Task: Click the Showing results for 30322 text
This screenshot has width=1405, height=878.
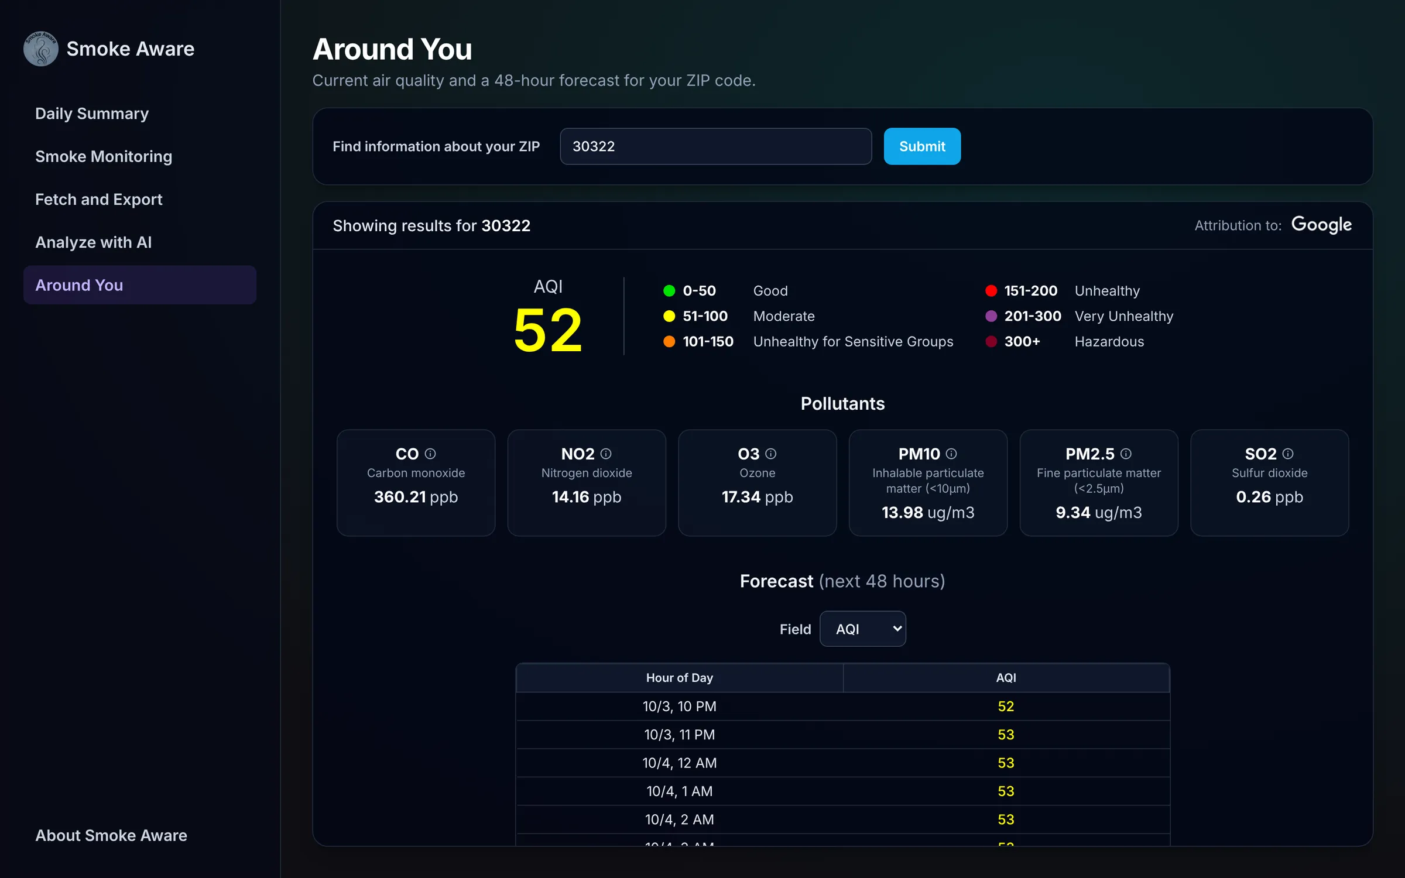Action: pos(431,225)
